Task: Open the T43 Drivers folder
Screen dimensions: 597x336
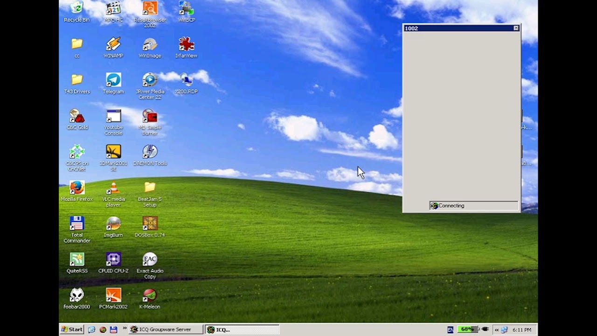Action: (77, 84)
